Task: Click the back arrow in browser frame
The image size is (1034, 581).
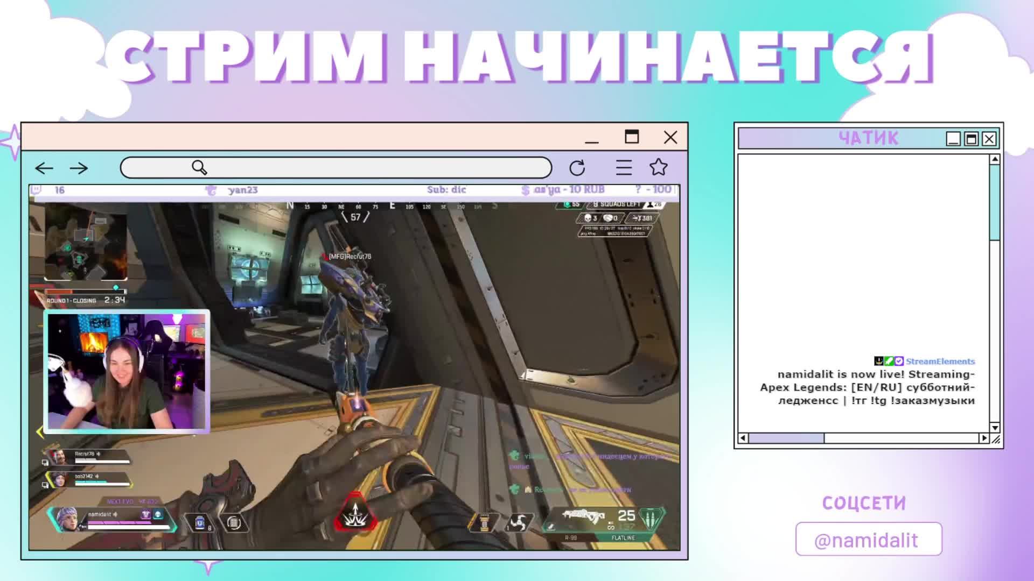Action: [x=44, y=168]
